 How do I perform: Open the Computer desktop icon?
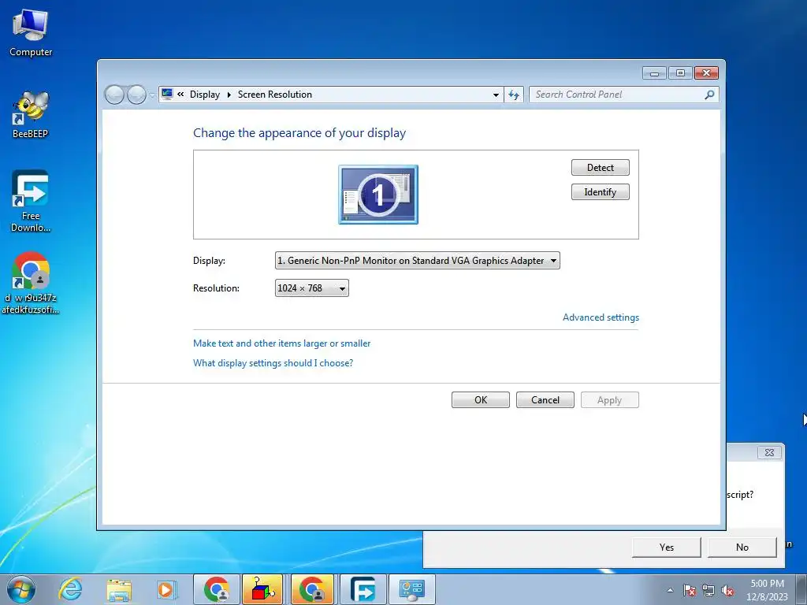point(31,33)
